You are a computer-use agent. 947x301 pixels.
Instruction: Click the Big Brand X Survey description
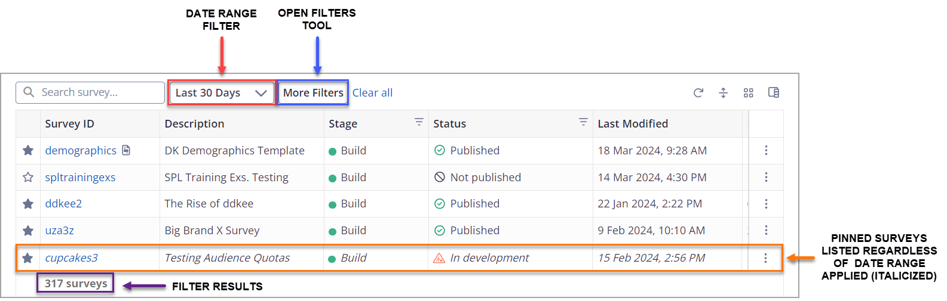pyautogui.click(x=212, y=231)
